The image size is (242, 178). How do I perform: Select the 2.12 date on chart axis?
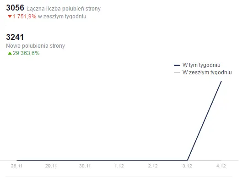153,166
